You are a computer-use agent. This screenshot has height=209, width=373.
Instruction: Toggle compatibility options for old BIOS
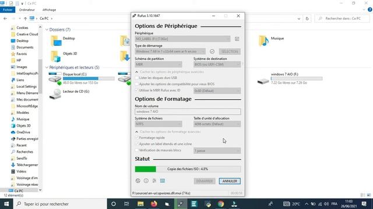(136, 84)
